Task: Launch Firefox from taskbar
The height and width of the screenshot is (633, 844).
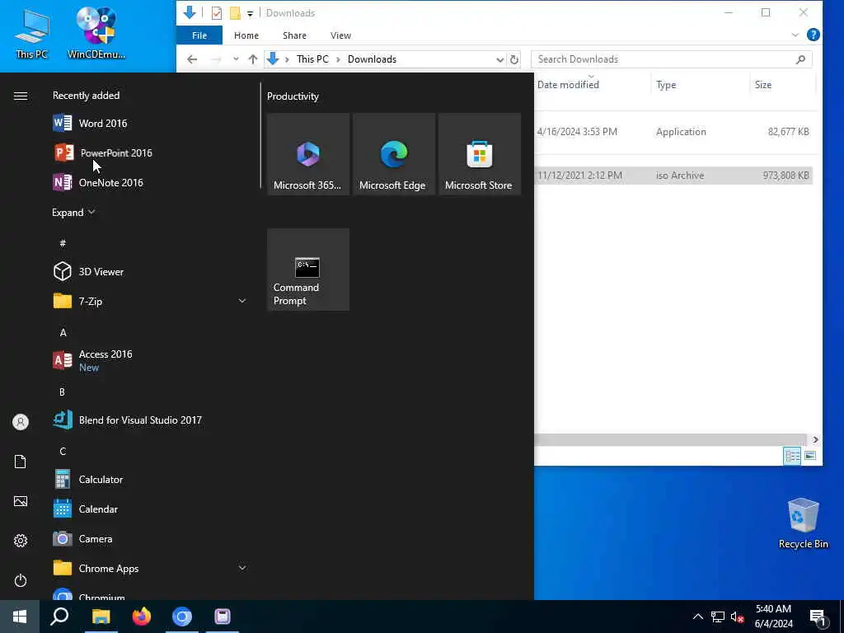Action: pyautogui.click(x=142, y=617)
